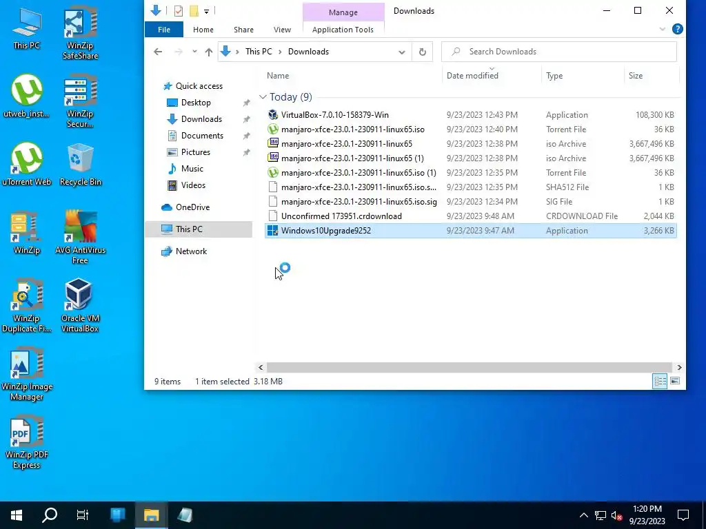Image resolution: width=706 pixels, height=529 pixels.
Task: Switch to the View ribbon tab
Action: pyautogui.click(x=282, y=30)
